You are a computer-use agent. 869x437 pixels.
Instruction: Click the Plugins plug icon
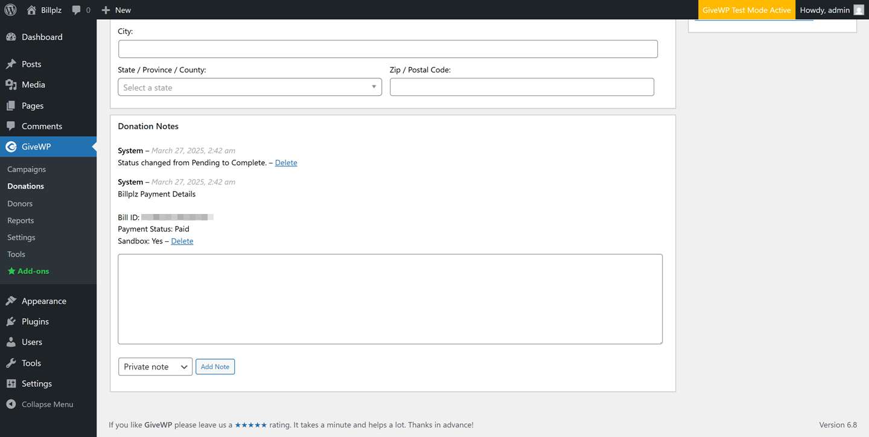pyautogui.click(x=11, y=321)
